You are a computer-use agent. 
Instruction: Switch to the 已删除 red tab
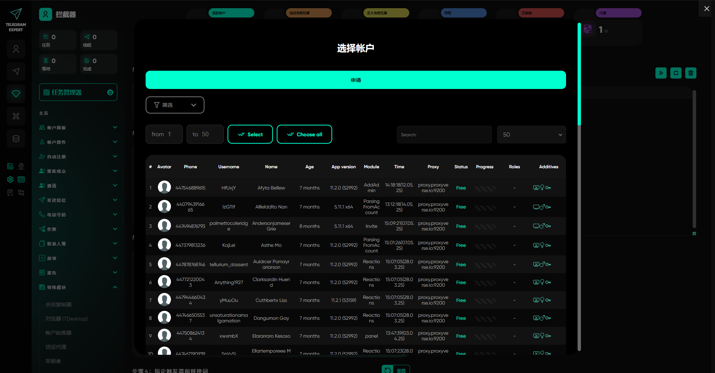point(541,13)
